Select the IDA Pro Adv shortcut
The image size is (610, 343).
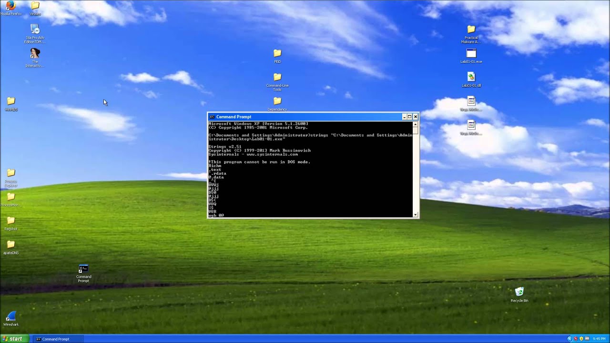click(35, 33)
